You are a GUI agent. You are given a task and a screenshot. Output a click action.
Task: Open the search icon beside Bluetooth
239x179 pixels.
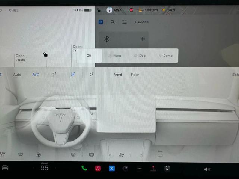click(x=112, y=22)
